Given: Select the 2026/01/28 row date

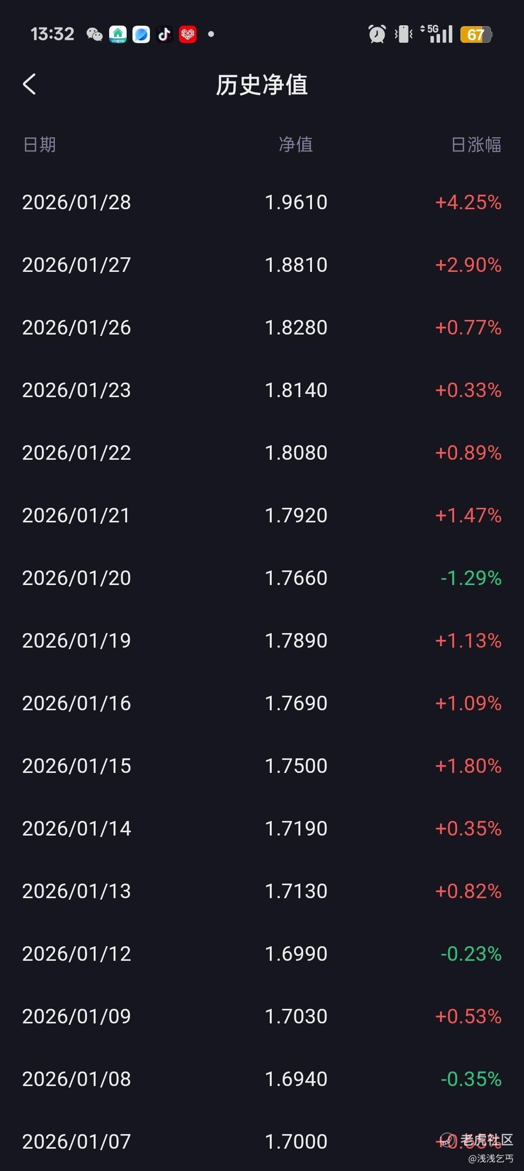Looking at the screenshot, I should coord(77,202).
